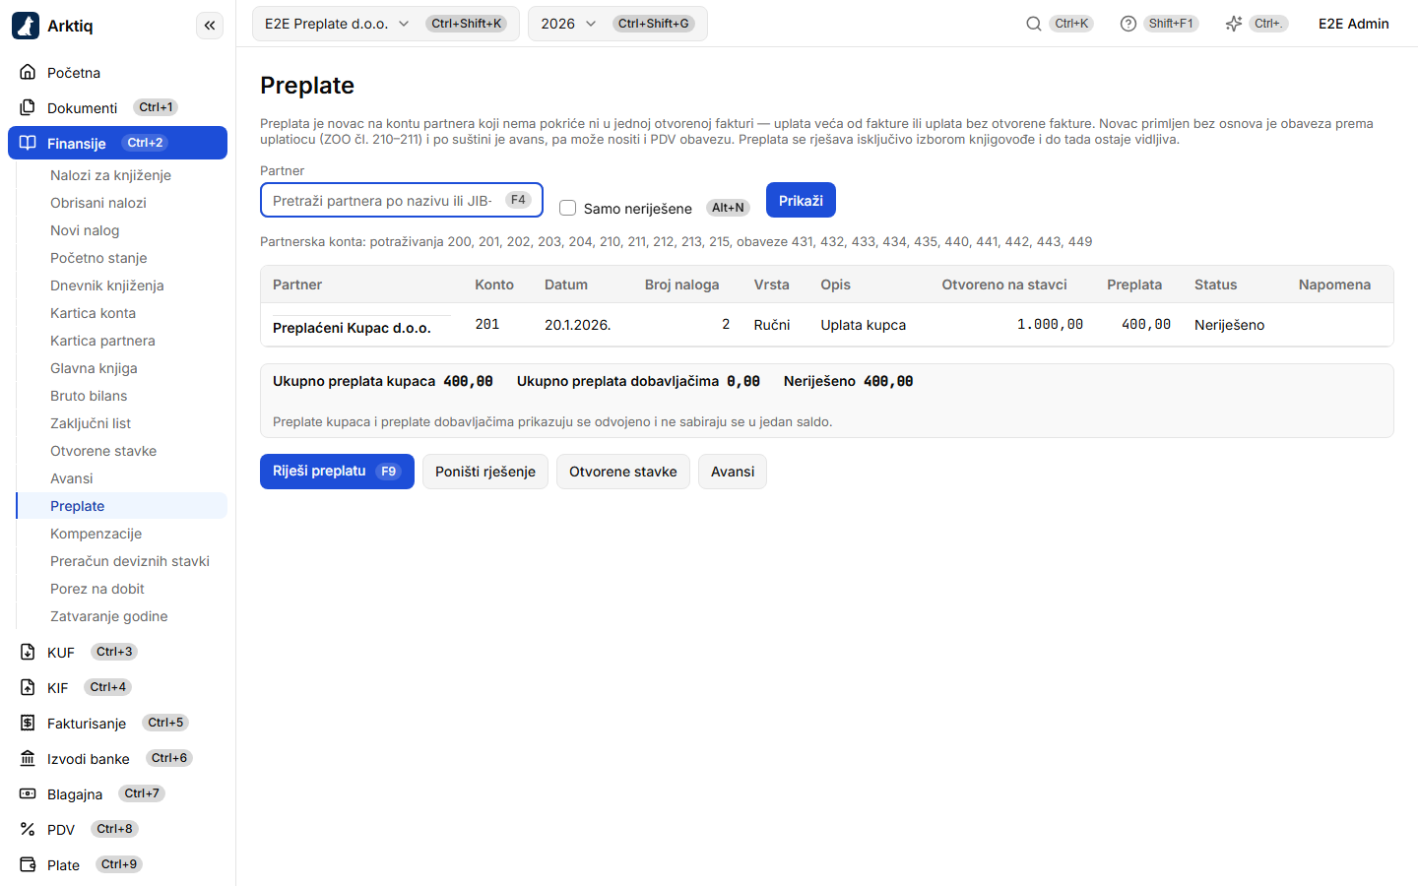Click the Datum cell 20.1.2026.
This screenshot has height=886, width=1418.
pos(578,325)
